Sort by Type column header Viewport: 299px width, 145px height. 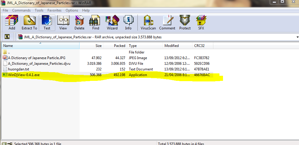click(x=145, y=46)
